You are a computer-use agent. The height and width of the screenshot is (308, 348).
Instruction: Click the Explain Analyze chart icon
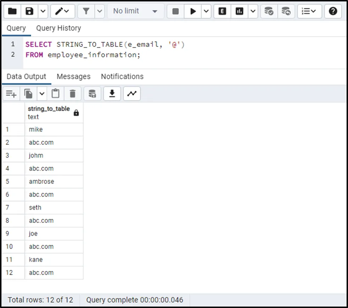(240, 11)
